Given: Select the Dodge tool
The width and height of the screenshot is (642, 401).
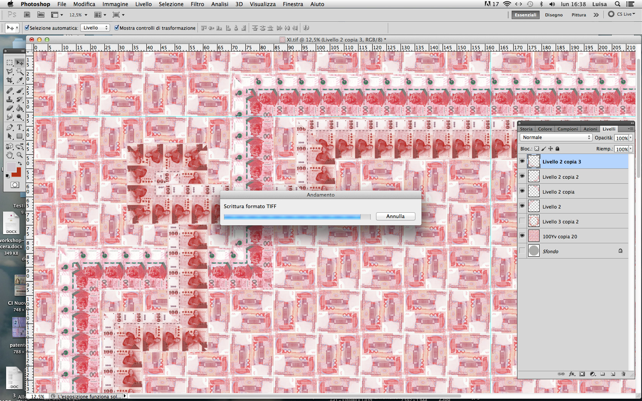Looking at the screenshot, I should point(19,117).
